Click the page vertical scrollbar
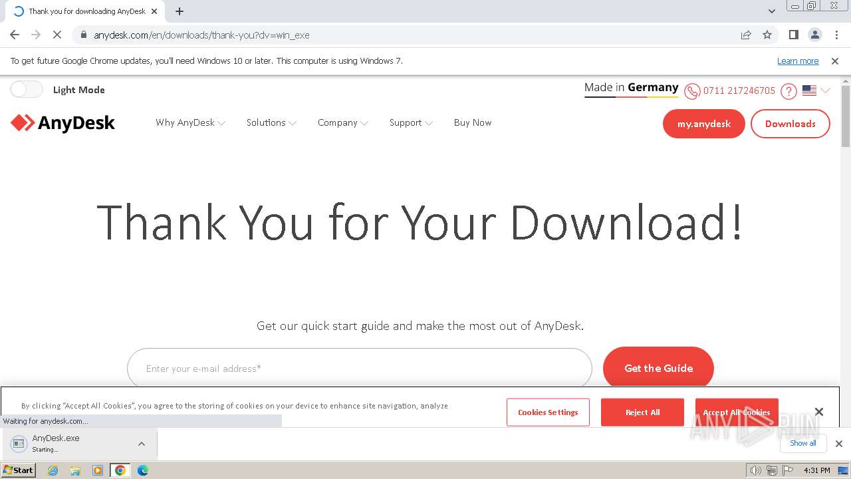The height and width of the screenshot is (479, 851). pyautogui.click(x=846, y=116)
